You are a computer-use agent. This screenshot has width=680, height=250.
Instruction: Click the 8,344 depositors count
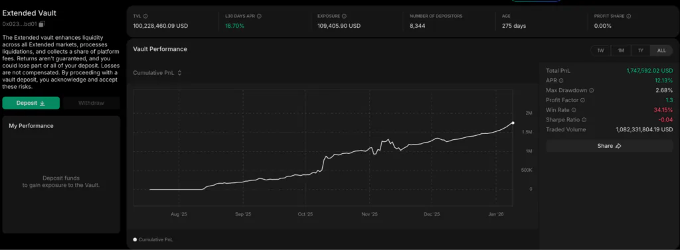pyautogui.click(x=417, y=26)
